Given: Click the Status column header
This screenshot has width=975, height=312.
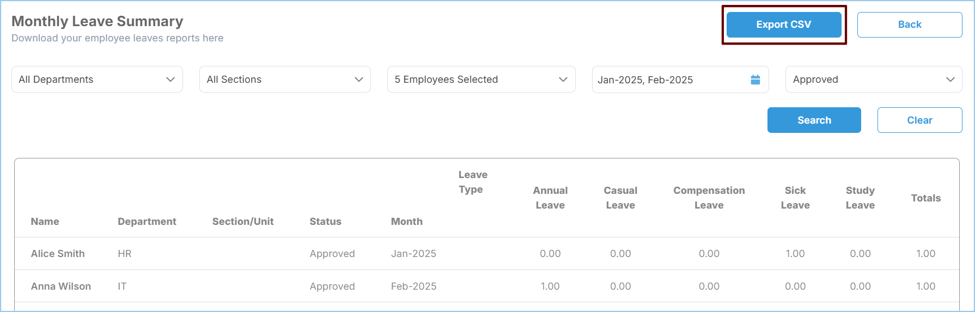Looking at the screenshot, I should click(x=325, y=222).
